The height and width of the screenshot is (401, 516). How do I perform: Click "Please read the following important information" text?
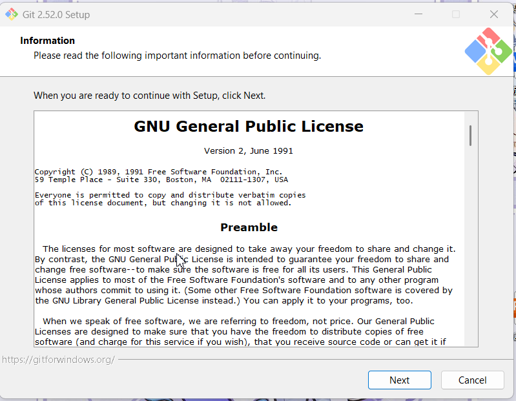pos(177,56)
